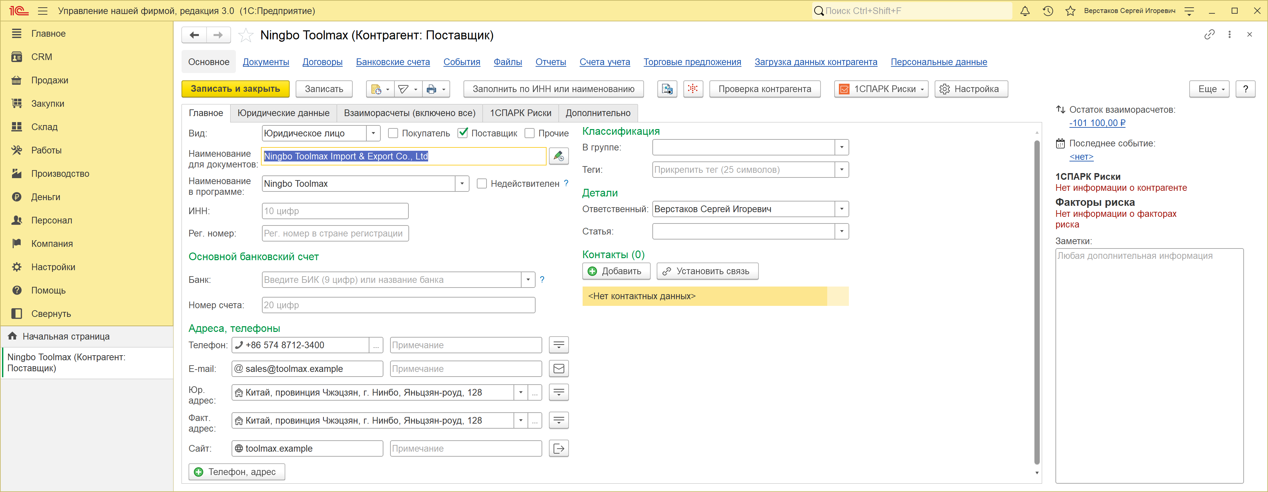Open Взаиморасчеты (включено все) tab
This screenshot has height=492, width=1268.
(409, 113)
